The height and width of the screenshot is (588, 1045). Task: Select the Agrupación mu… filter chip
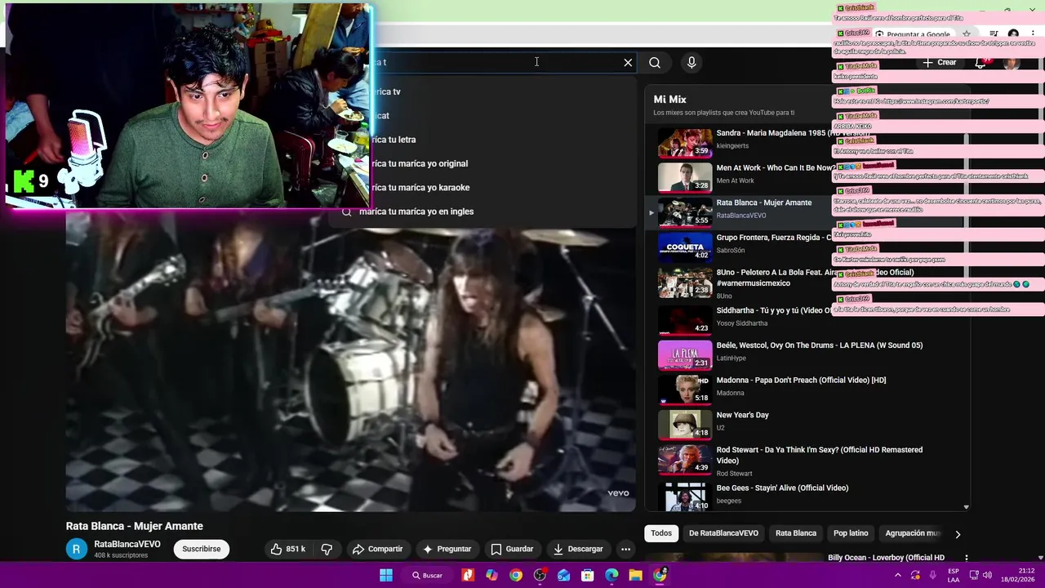click(913, 533)
